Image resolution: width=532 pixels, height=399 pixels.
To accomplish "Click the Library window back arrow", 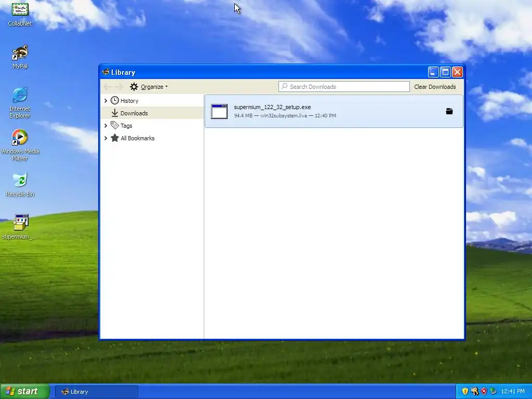I will point(108,87).
